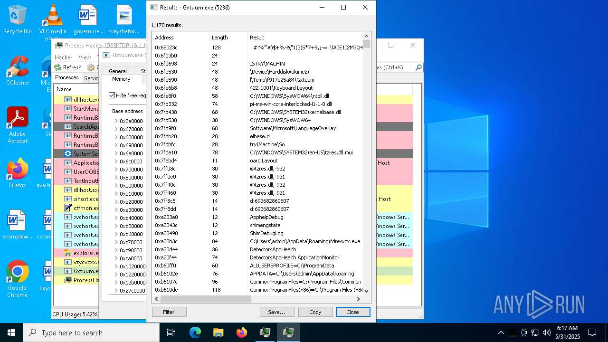The height and width of the screenshot is (342, 608).
Task: Open the notification center icon
Action: [592, 332]
